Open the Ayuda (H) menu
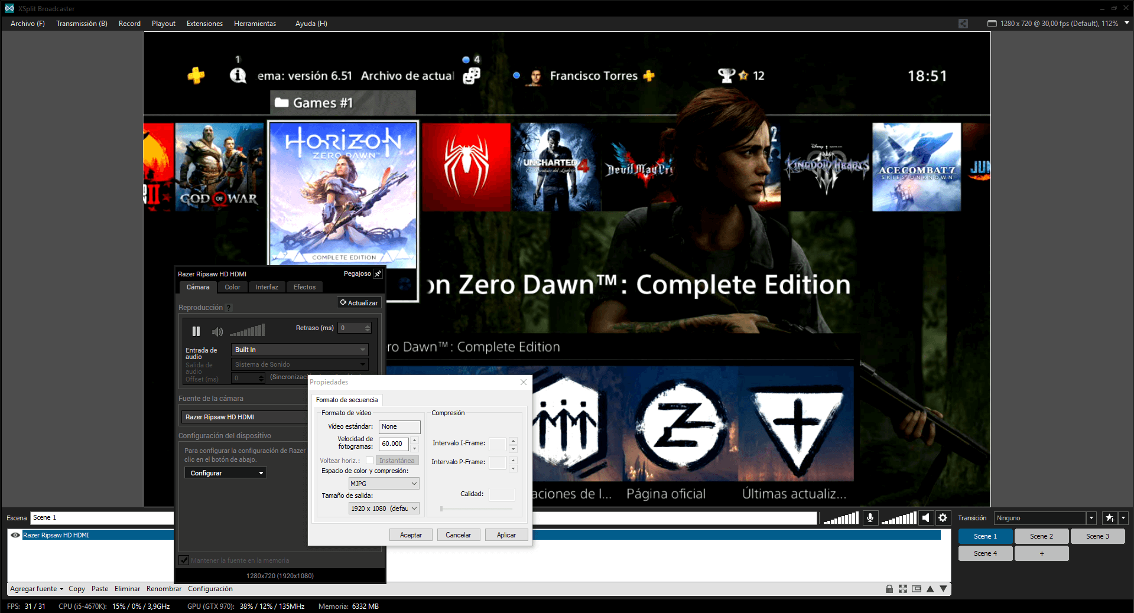1134x613 pixels. [311, 24]
